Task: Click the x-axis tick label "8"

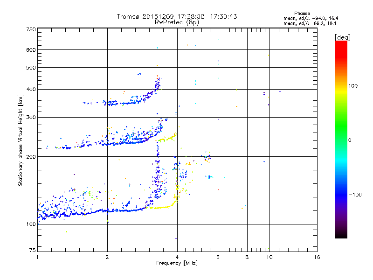Action: 247,257
